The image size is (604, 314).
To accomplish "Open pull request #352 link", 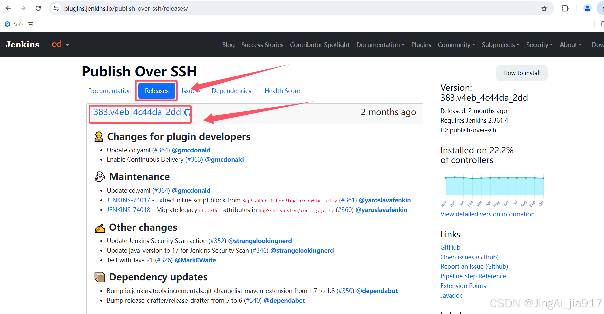I will pyautogui.click(x=217, y=241).
